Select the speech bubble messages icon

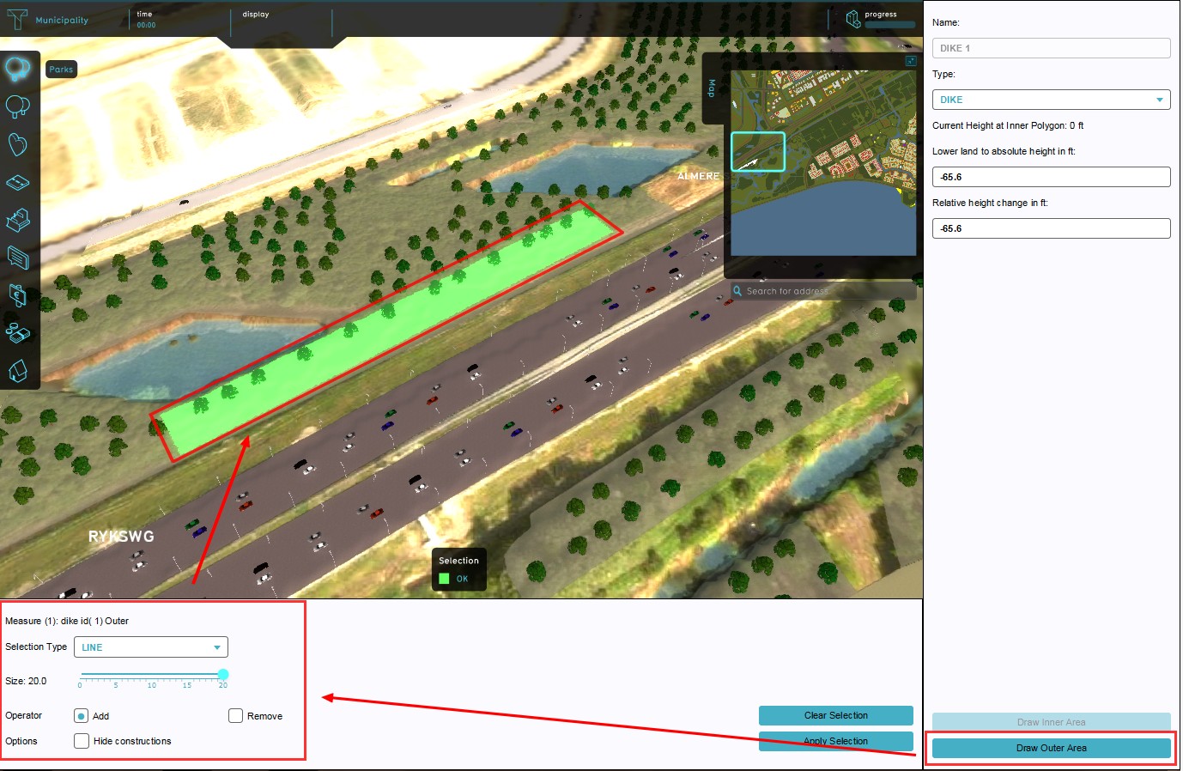pos(18,257)
